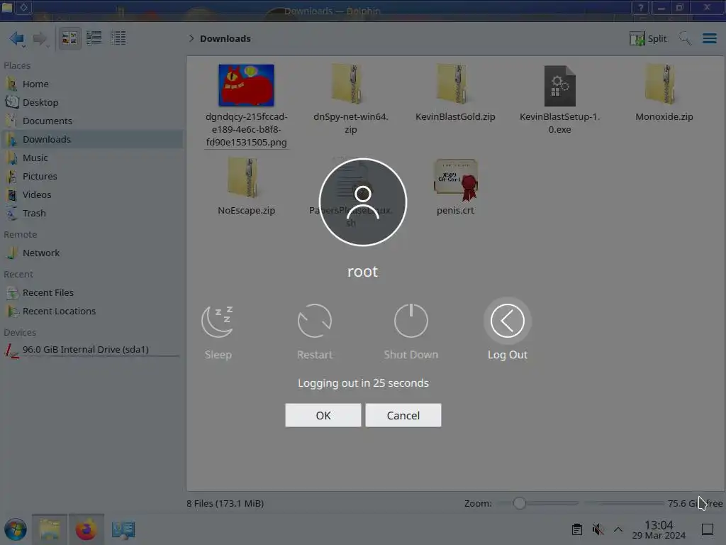Open Pictures in Places panel
The image size is (726, 545).
click(91, 177)
